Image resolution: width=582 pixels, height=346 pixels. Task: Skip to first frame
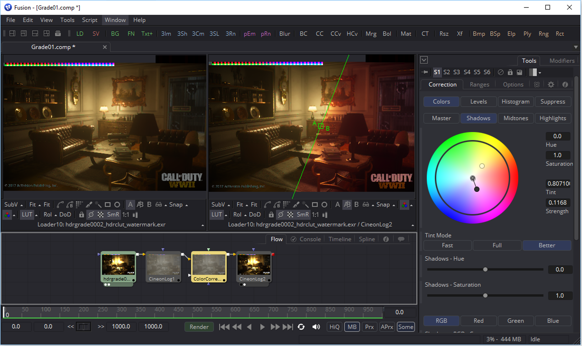point(224,327)
